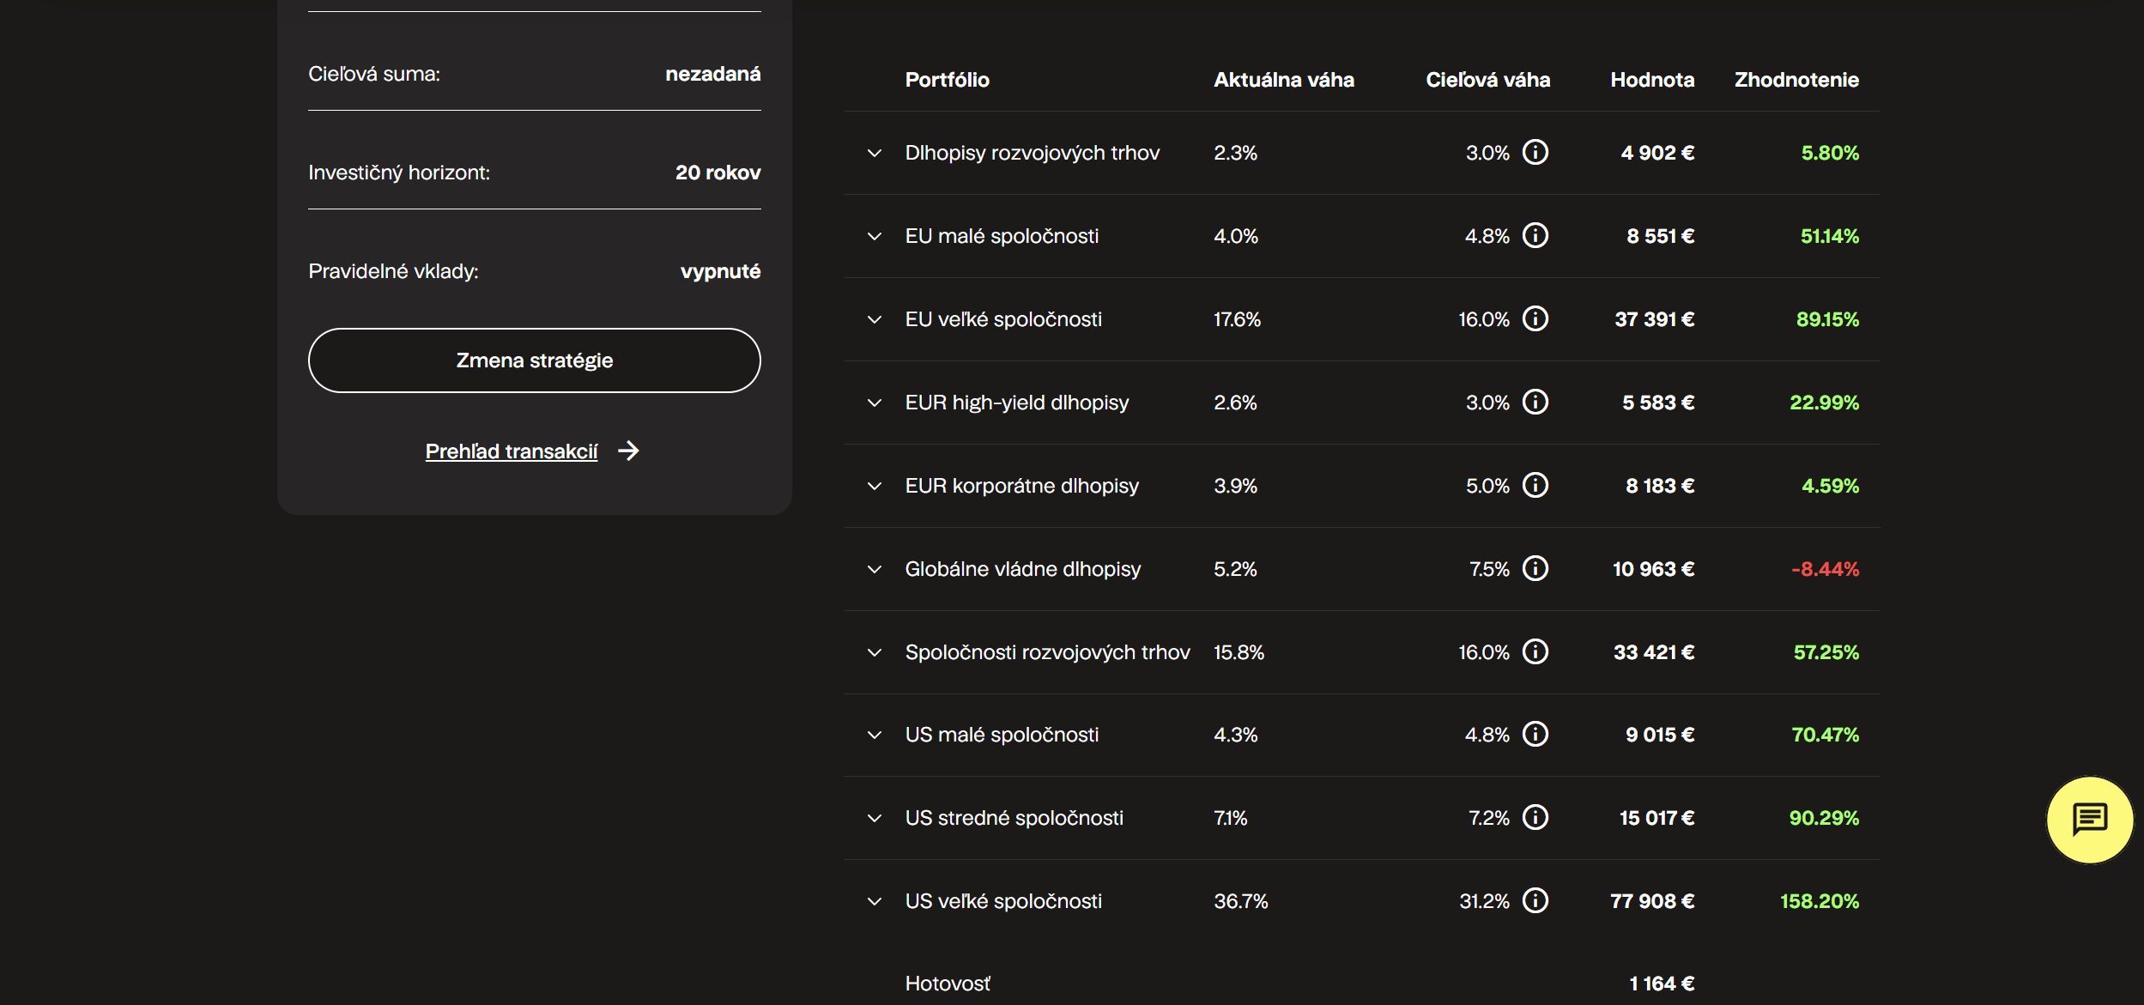Click info icon for EUR high-yield dlhopisy

click(1535, 403)
